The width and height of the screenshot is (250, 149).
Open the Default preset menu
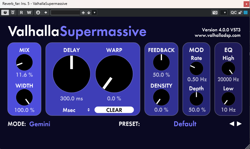(x=185, y=124)
